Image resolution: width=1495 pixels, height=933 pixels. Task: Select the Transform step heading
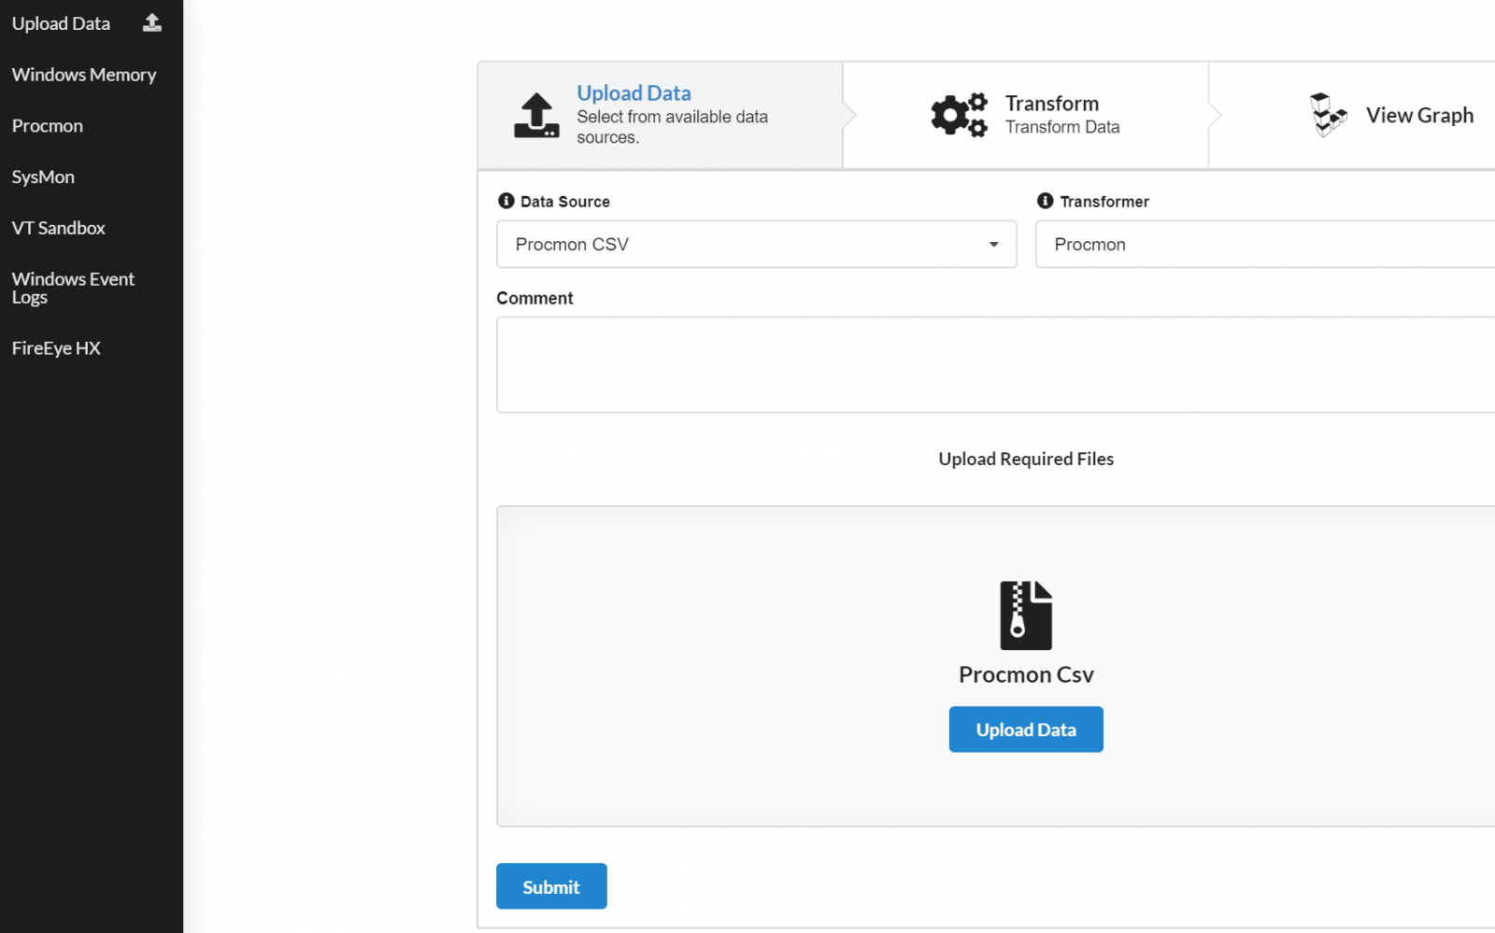click(x=1051, y=104)
